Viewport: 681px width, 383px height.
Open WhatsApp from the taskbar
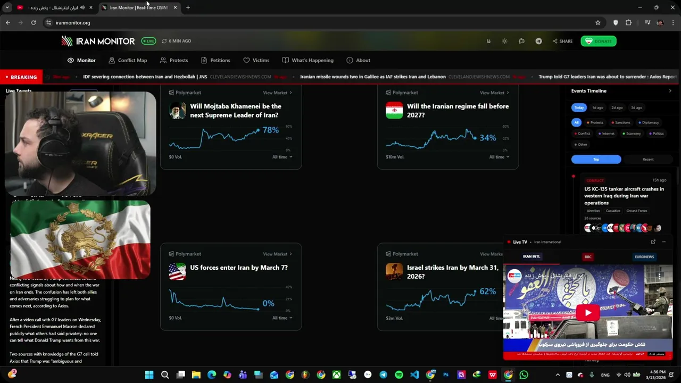(x=524, y=375)
